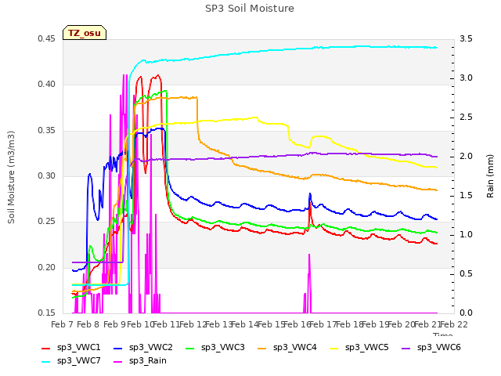This screenshot has width=501, height=376.
Task: Click the 0.5 rain axis tick label
Action: coord(466,273)
